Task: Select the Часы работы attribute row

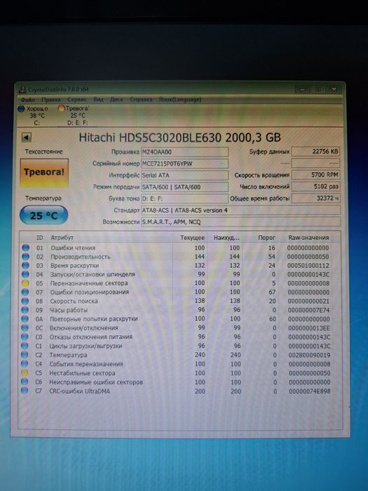Action: click(x=178, y=310)
